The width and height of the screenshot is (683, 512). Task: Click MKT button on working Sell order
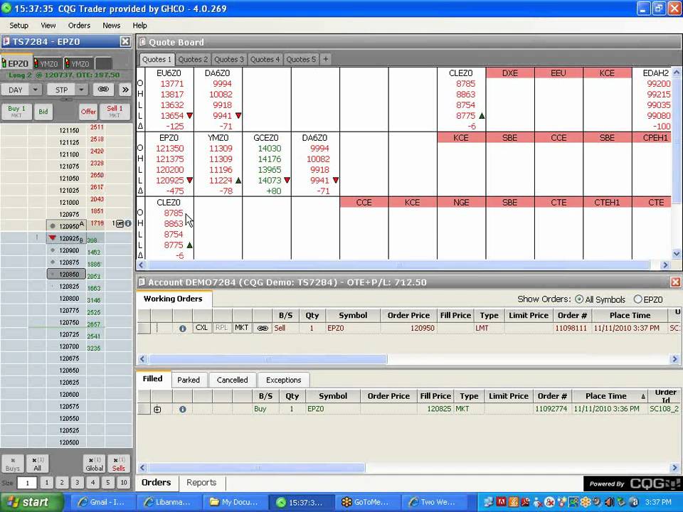(x=241, y=328)
